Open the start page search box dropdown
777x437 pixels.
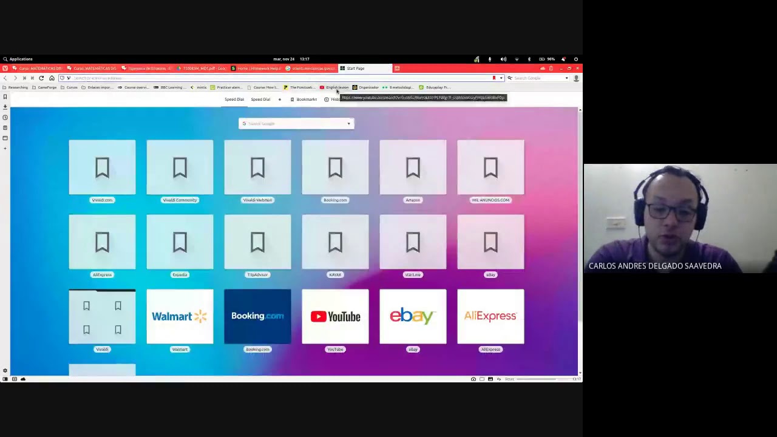[x=348, y=124]
